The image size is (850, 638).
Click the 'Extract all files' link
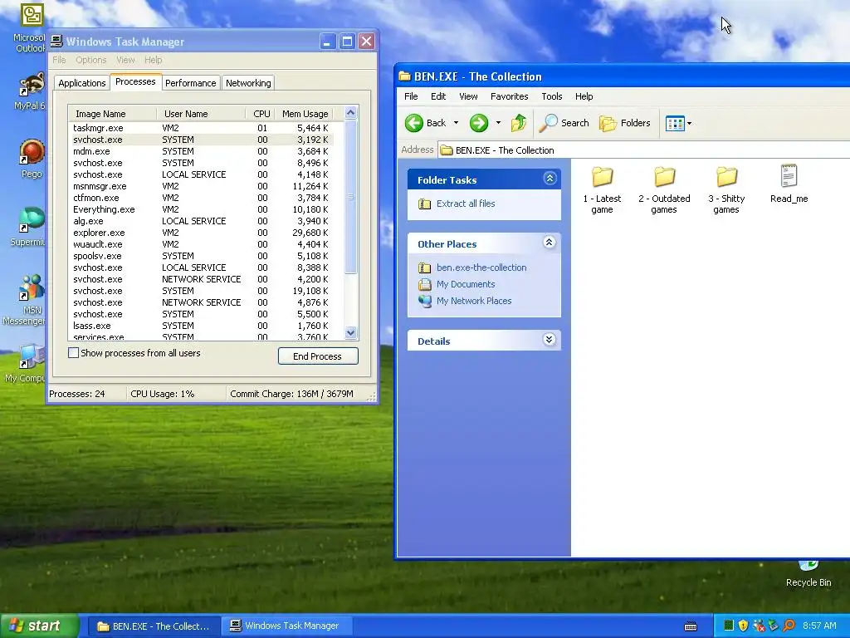[x=466, y=204]
